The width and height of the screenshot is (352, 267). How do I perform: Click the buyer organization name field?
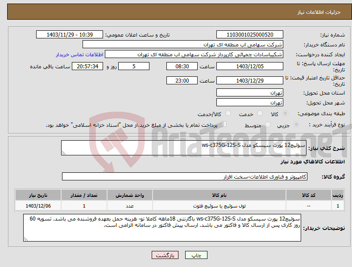(x=183, y=44)
